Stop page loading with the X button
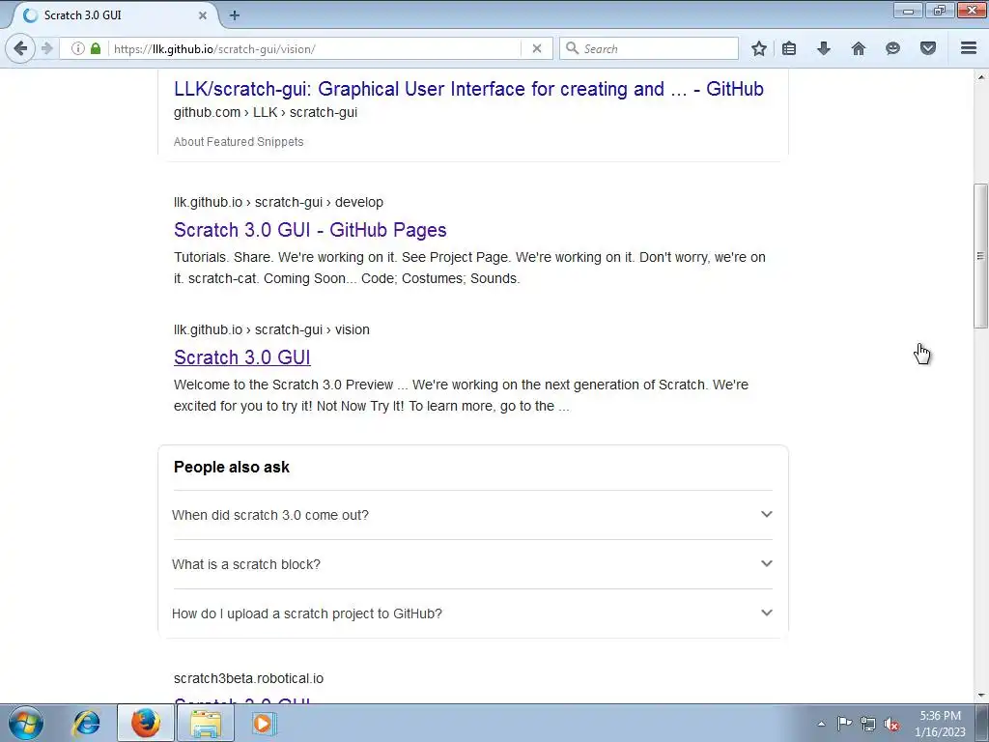 [x=537, y=48]
